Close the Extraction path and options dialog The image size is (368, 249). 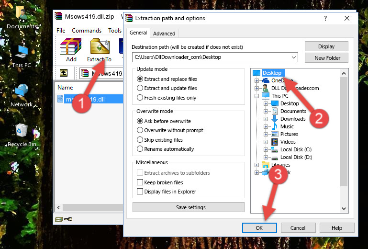point(347,18)
